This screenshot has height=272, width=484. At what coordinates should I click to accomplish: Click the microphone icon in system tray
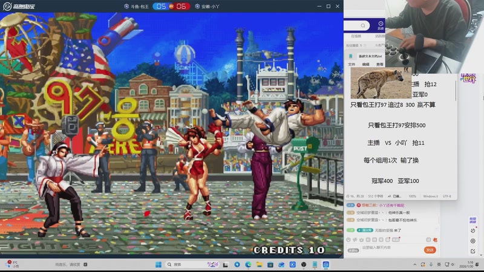[431, 265]
